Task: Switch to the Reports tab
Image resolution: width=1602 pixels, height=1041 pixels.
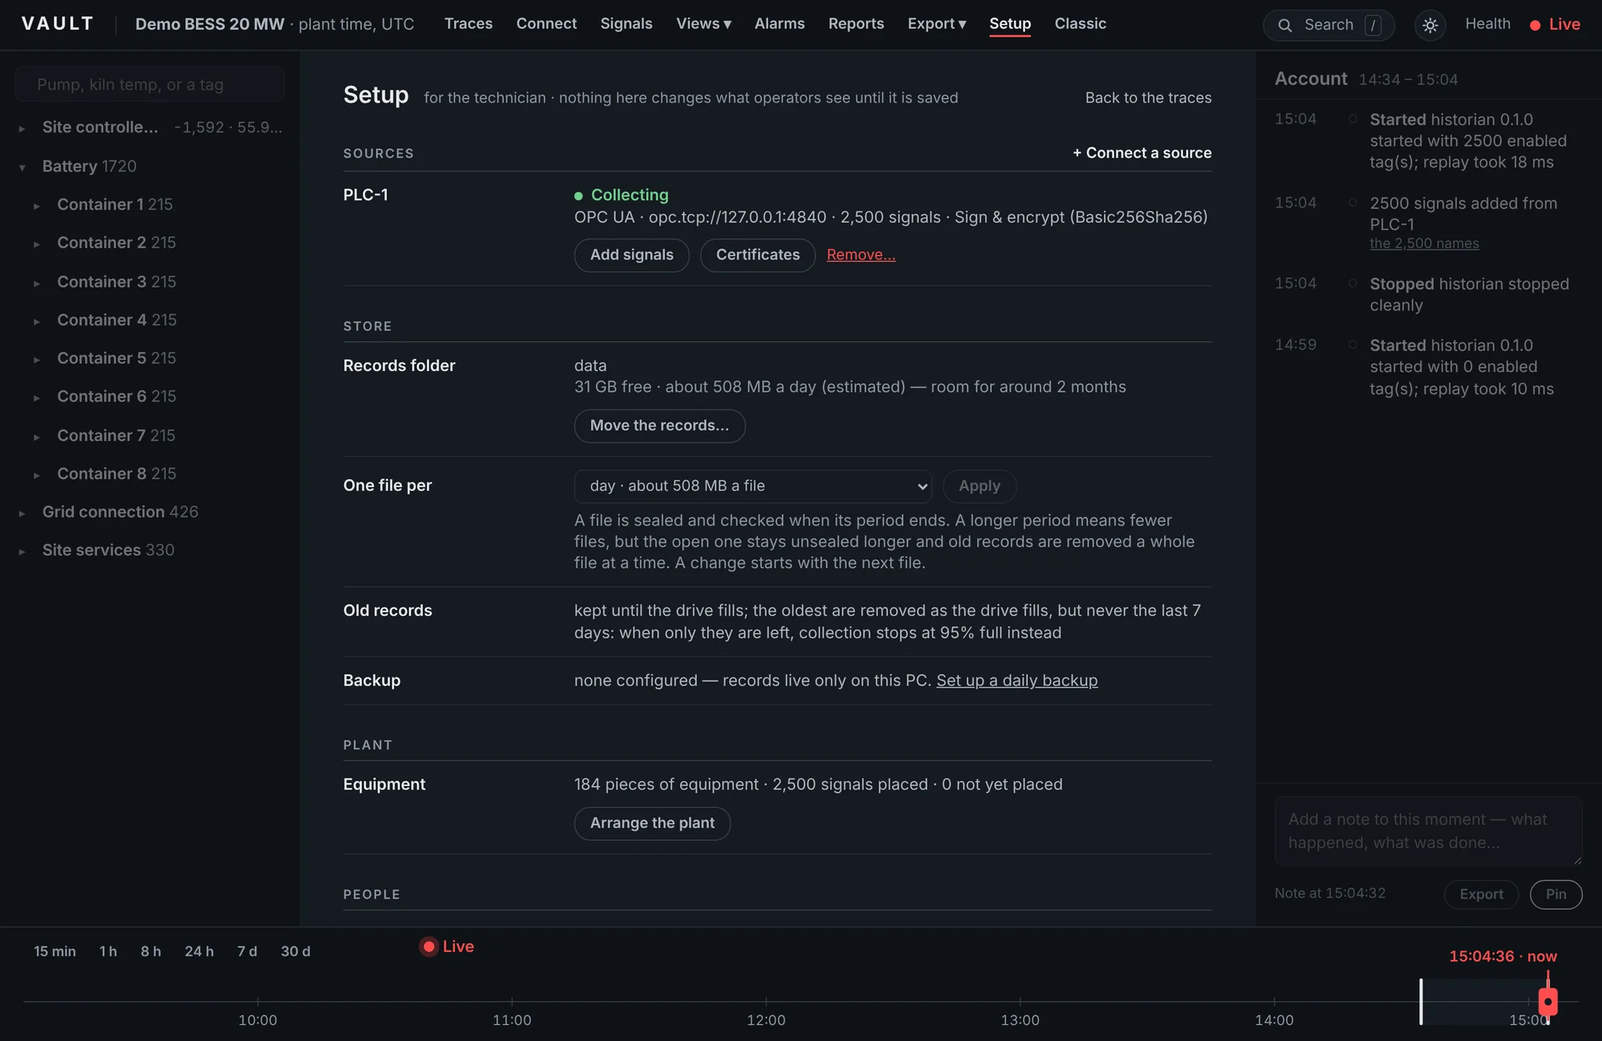Action: [856, 24]
